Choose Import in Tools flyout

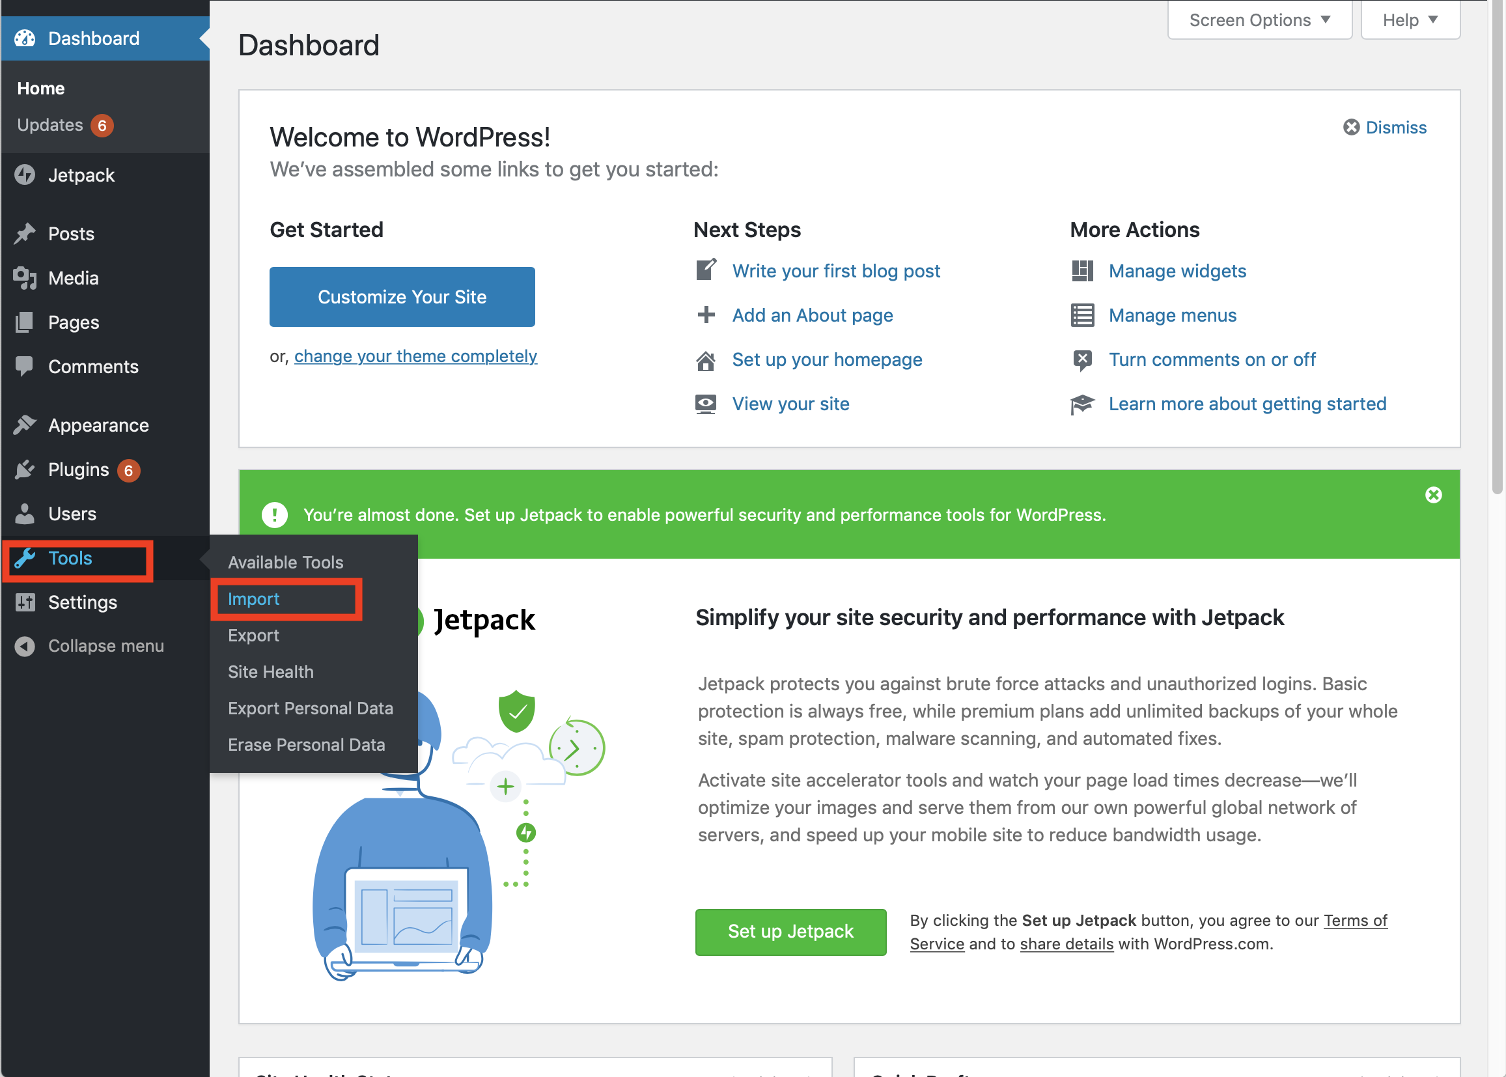point(253,599)
